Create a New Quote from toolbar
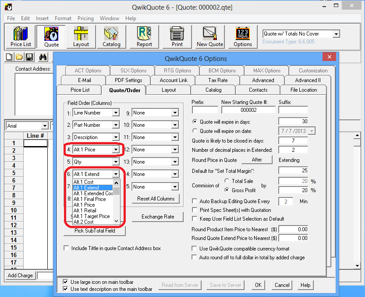This screenshot has height=297, width=365. pos(210,37)
